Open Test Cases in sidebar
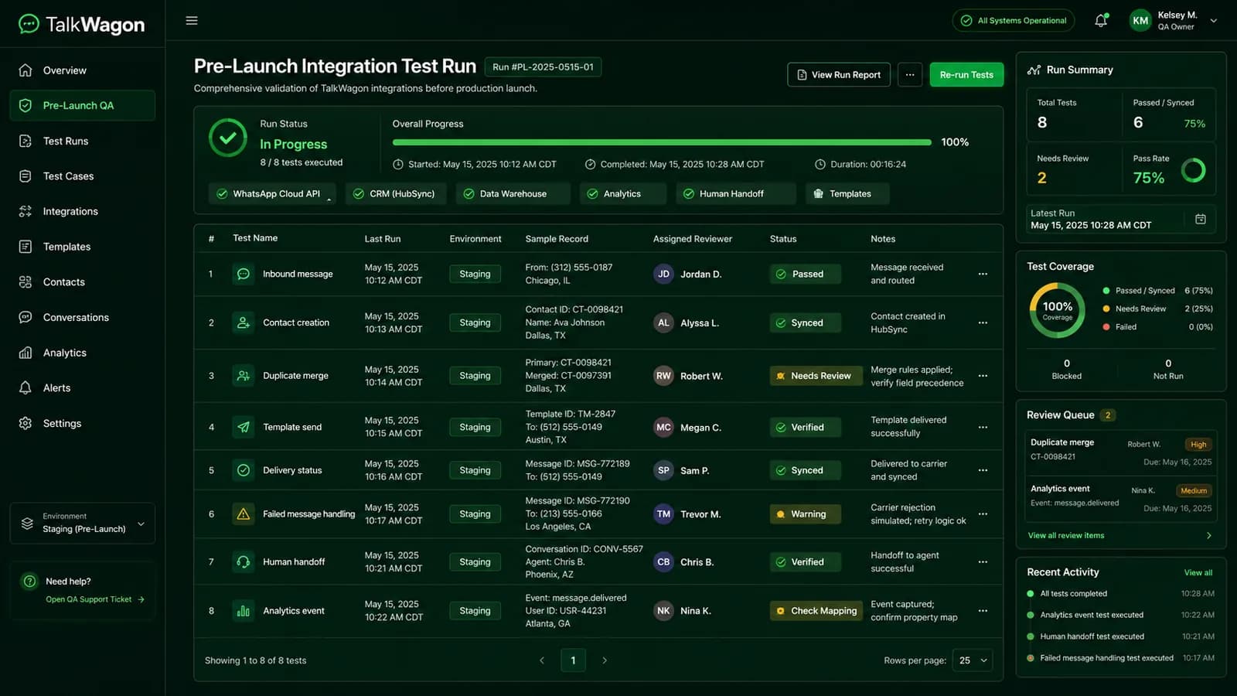Image resolution: width=1237 pixels, height=696 pixels. 83,176
